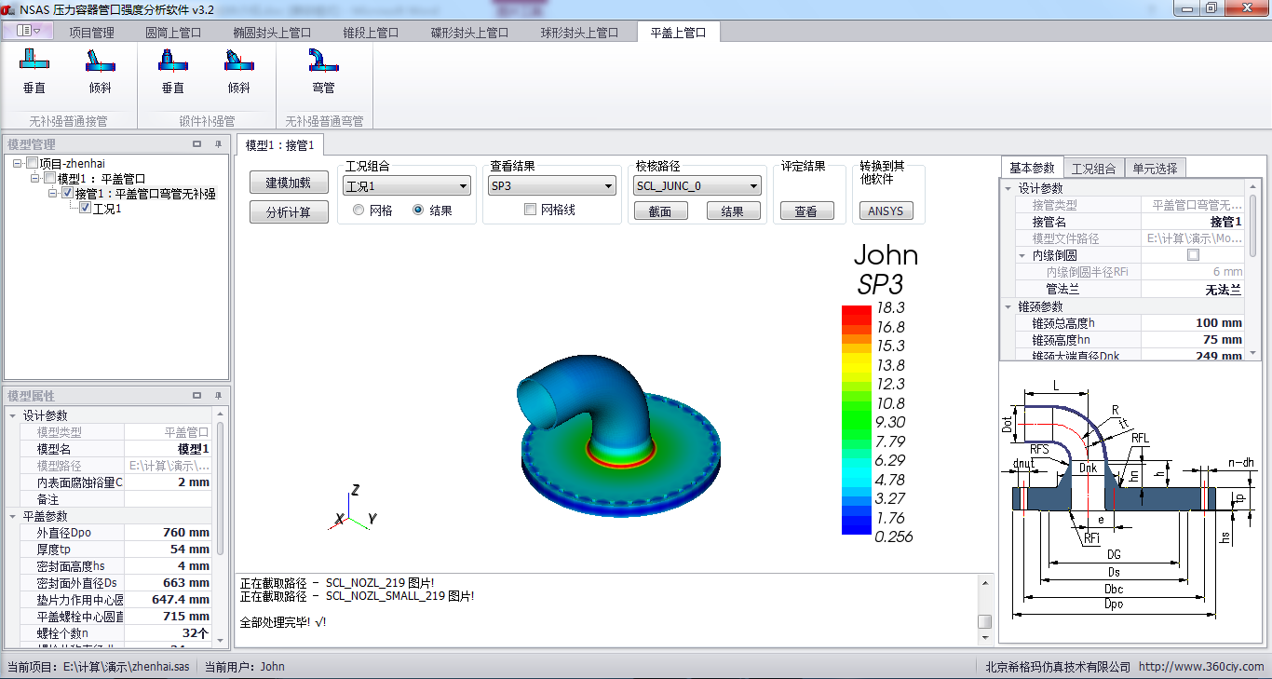This screenshot has width=1272, height=679.
Task: Edit the 厚度tp value 54 mm
Action: click(168, 550)
